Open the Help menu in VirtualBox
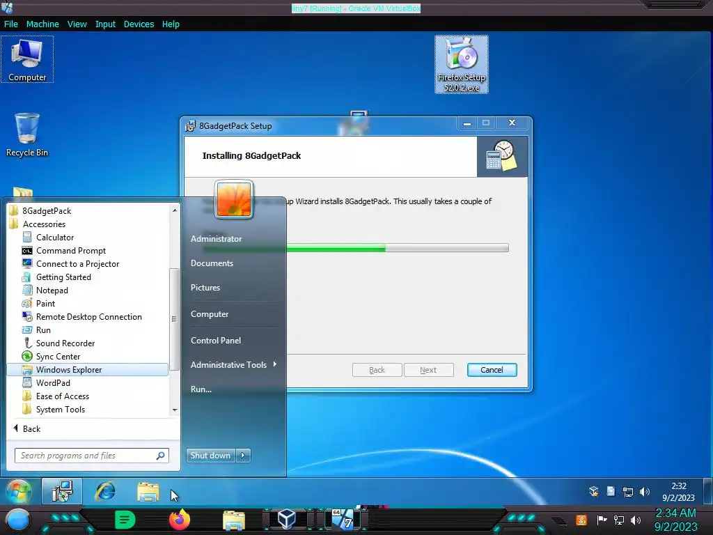This screenshot has width=713, height=535. [x=171, y=24]
